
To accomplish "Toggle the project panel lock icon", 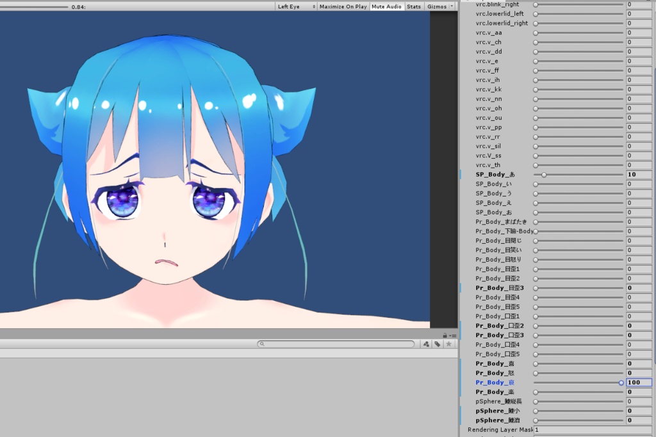I will (x=445, y=335).
